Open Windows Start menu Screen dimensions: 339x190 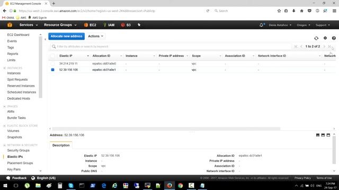[x=5, y=185]
